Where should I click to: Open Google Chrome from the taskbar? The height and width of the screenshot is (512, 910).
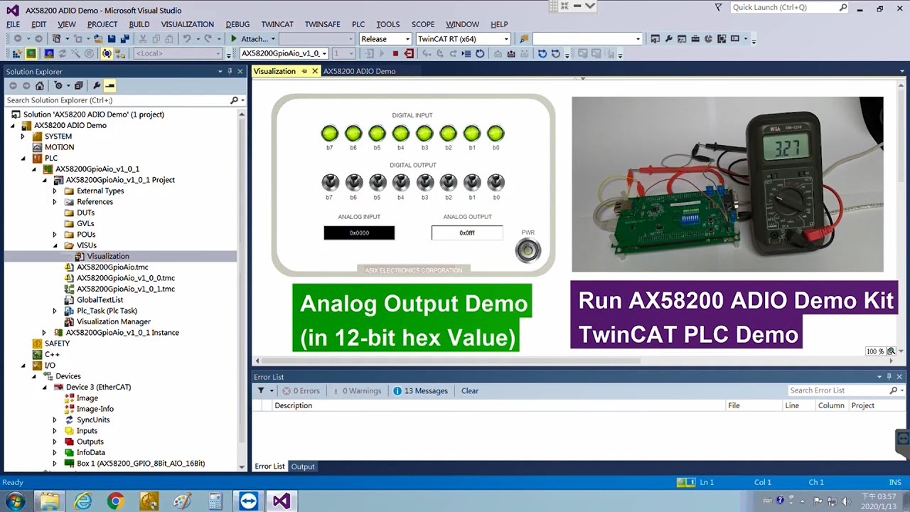coord(116,501)
